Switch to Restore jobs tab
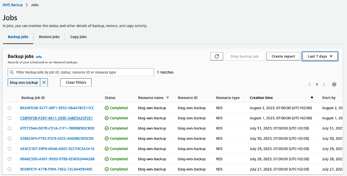The width and height of the screenshot is (347, 176). [x=49, y=37]
